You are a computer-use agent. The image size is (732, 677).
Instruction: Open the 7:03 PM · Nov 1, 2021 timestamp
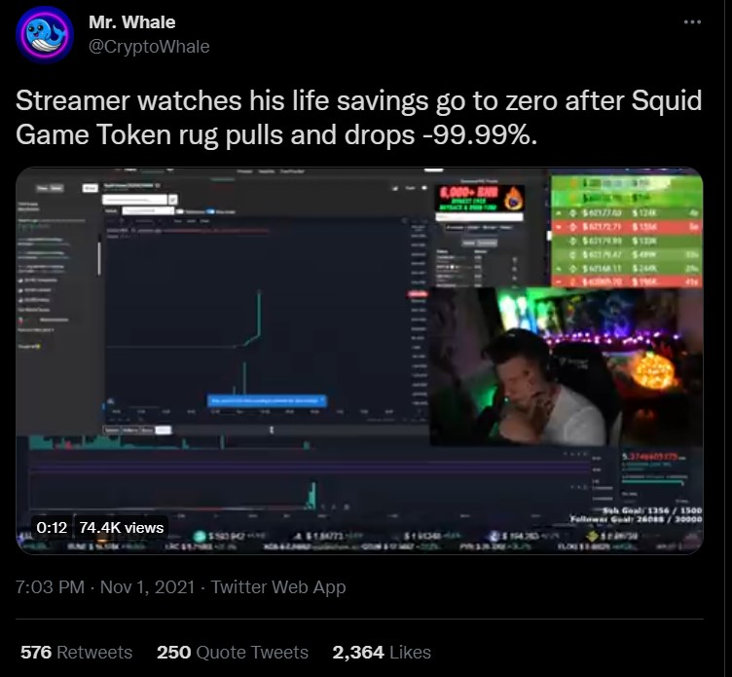click(x=105, y=586)
